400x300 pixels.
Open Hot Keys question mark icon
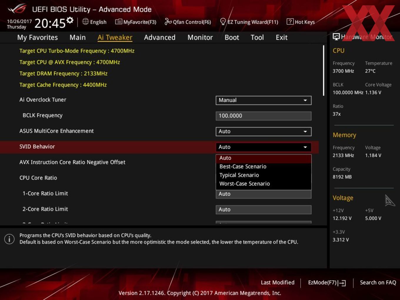point(290,21)
